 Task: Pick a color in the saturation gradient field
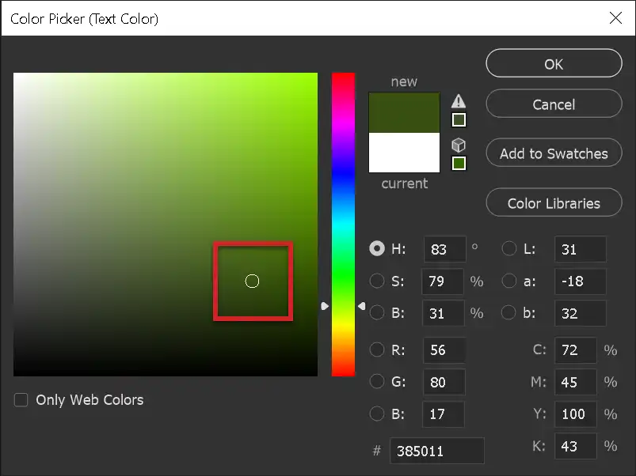(253, 281)
